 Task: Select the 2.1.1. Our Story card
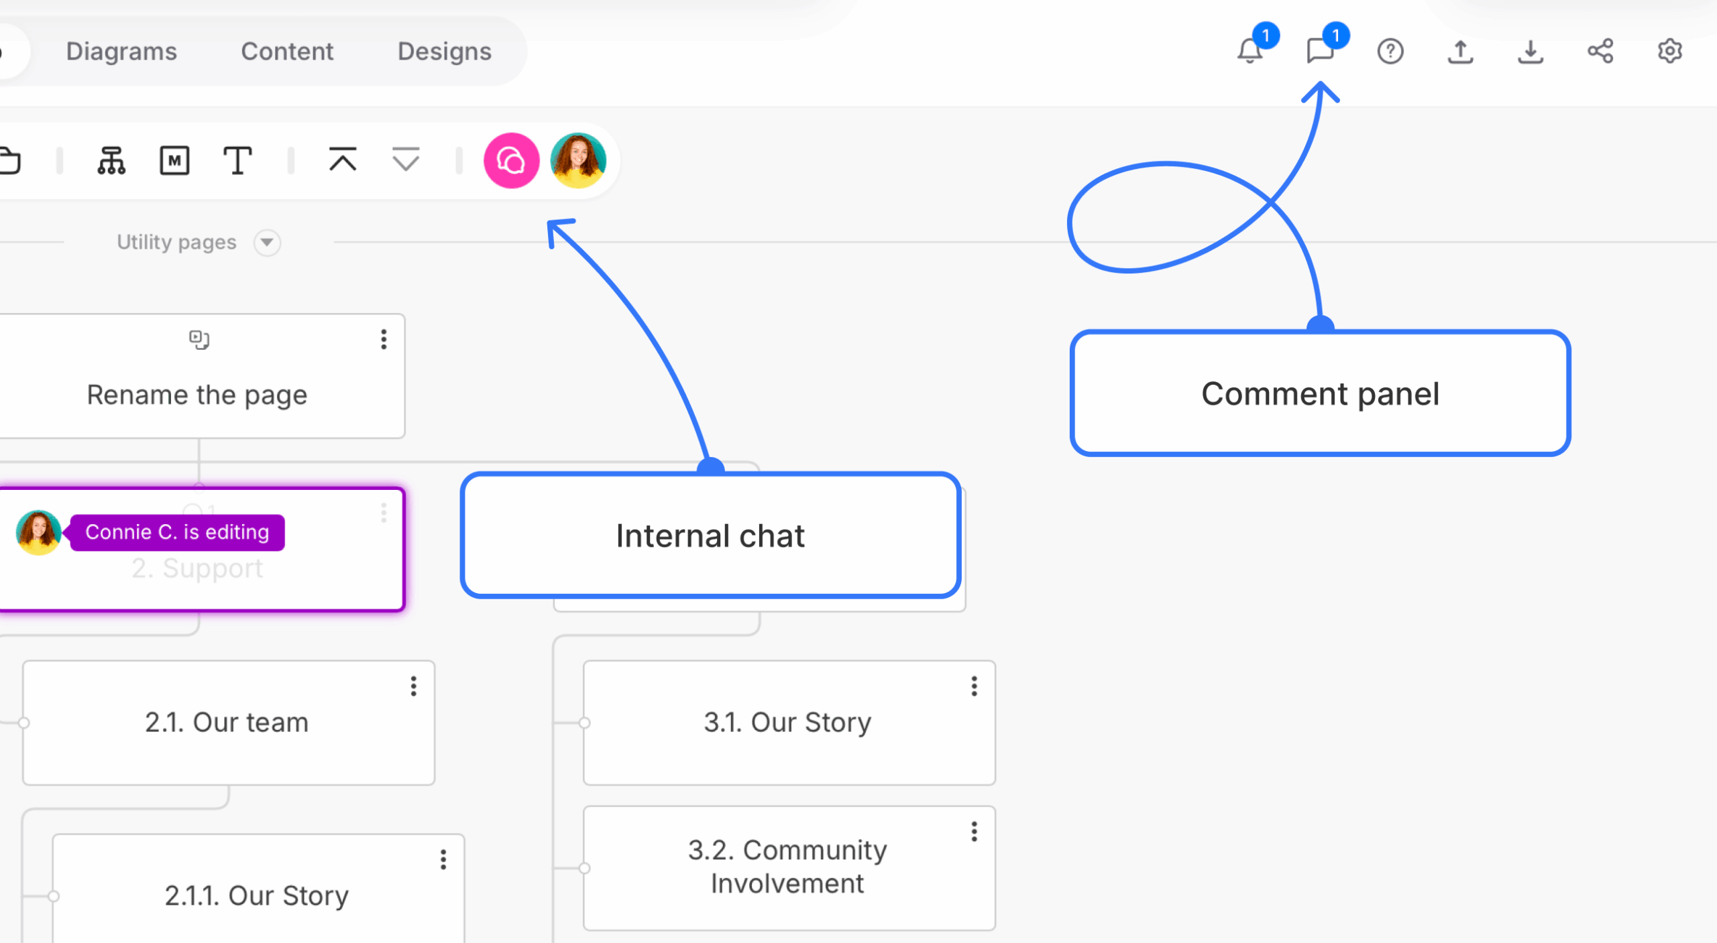click(258, 889)
